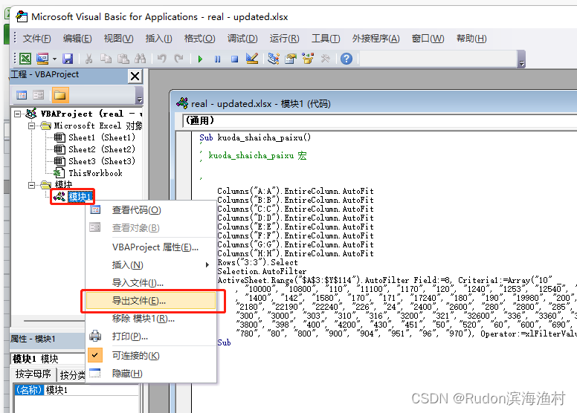This screenshot has width=577, height=413.
Task: Open the 帮助(H) menu
Action: (471, 38)
